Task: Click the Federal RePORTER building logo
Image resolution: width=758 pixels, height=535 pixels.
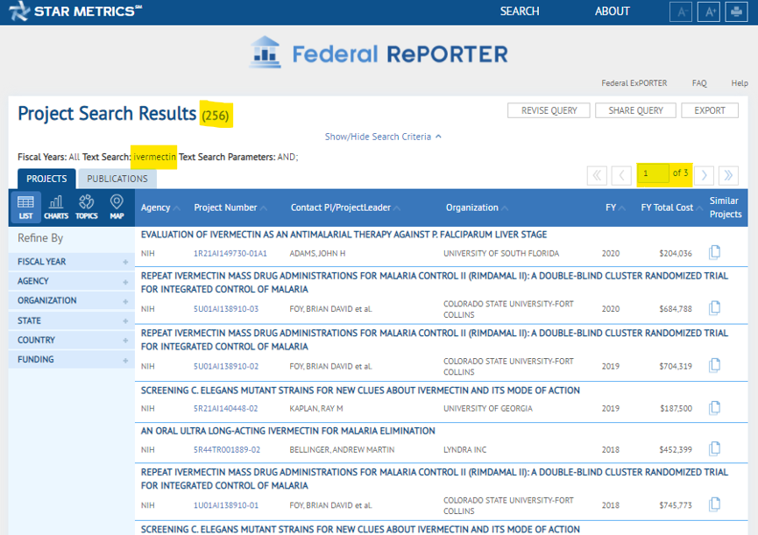Action: tap(266, 53)
